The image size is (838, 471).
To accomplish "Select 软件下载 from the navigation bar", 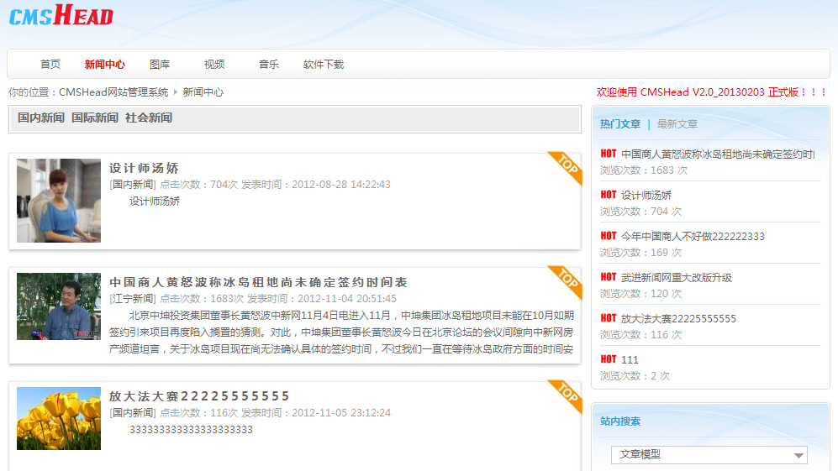I will tap(324, 65).
